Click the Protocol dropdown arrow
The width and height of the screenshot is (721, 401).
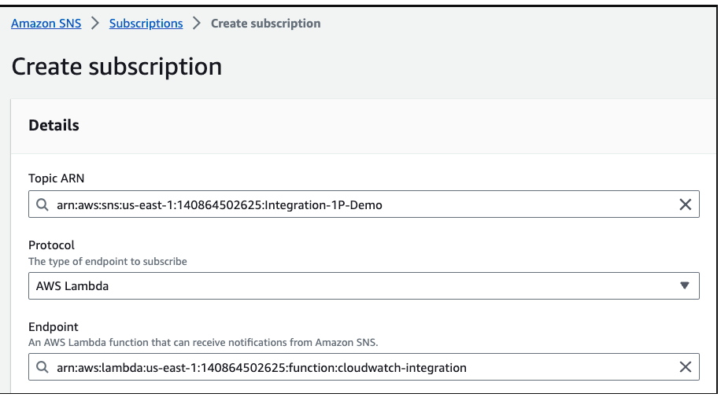(x=684, y=286)
